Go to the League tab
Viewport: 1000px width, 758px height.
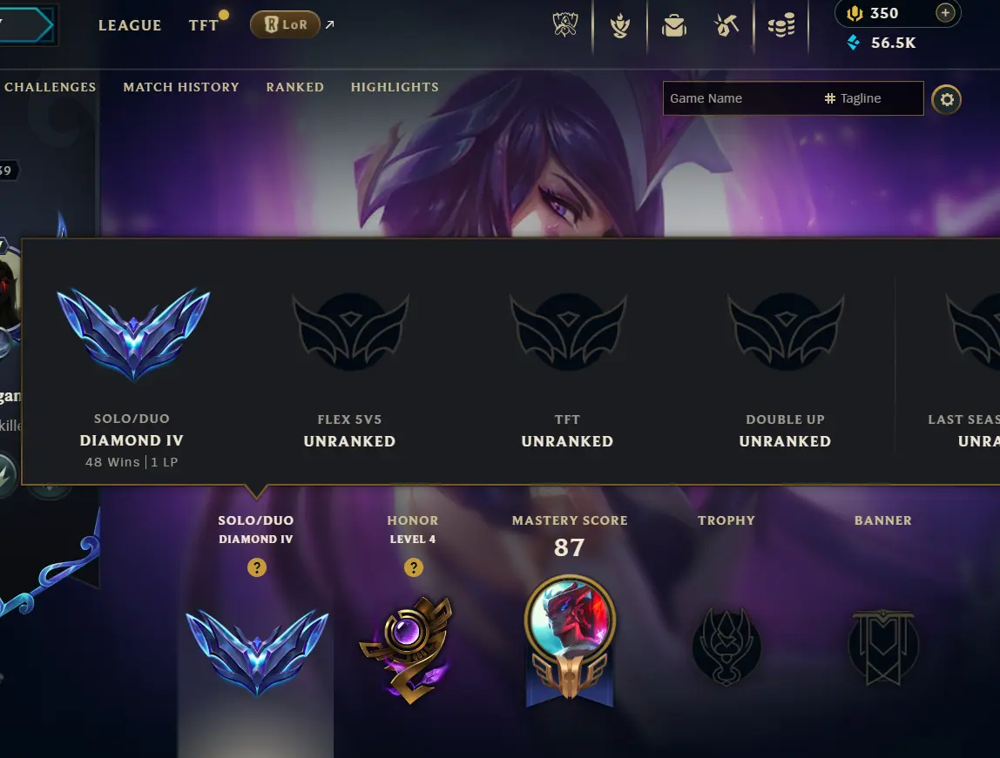(130, 25)
